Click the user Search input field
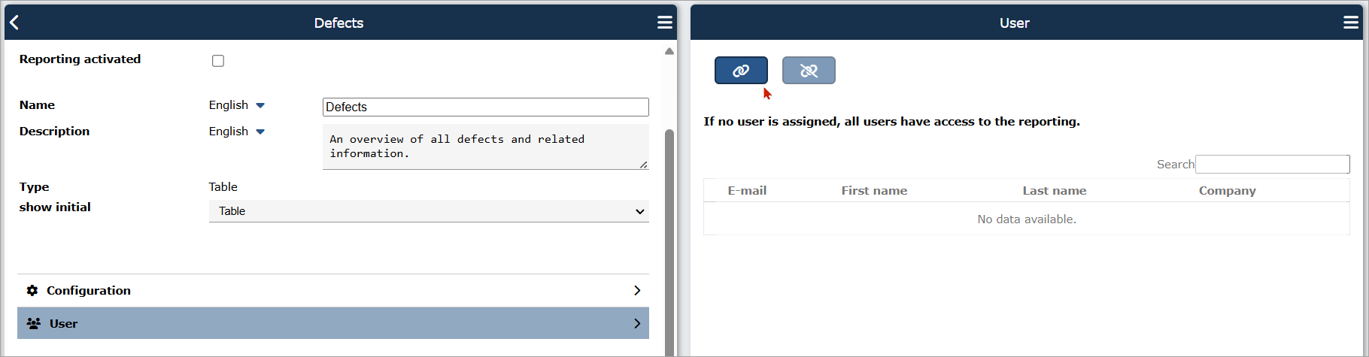The width and height of the screenshot is (1369, 357). click(1273, 165)
